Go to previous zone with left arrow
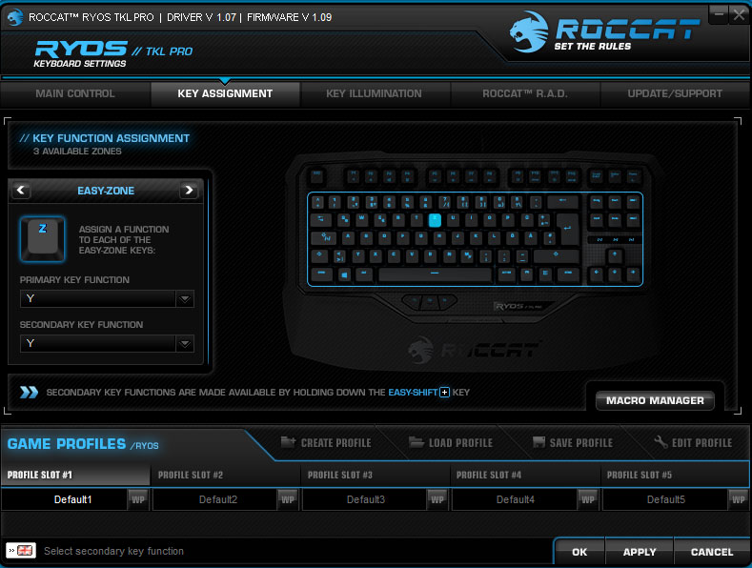 coord(21,191)
